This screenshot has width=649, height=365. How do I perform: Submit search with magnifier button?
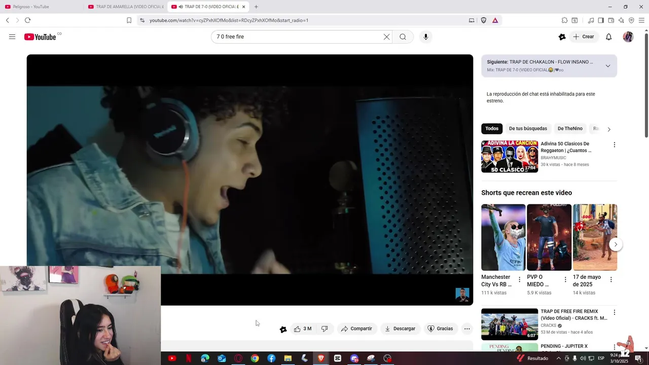coord(403,36)
